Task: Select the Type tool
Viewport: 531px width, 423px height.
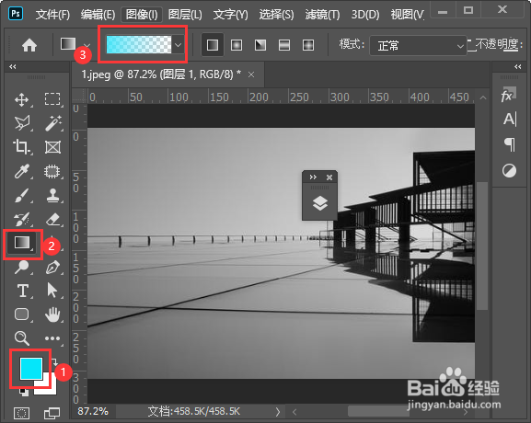Action: (x=22, y=291)
